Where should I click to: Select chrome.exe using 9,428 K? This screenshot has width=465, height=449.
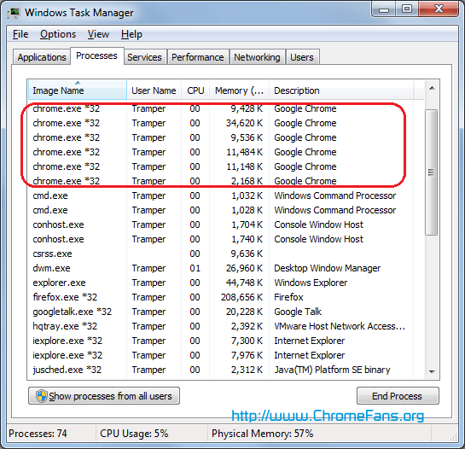[220, 108]
